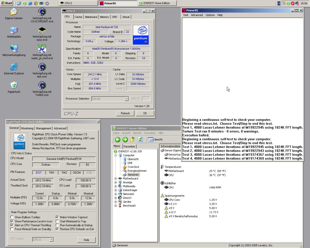Open the eist.exe shortcut icon
Viewport: 310px width, 248px height.
pyautogui.click(x=42, y=67)
